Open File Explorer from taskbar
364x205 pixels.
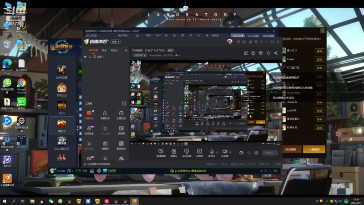click(x=32, y=201)
